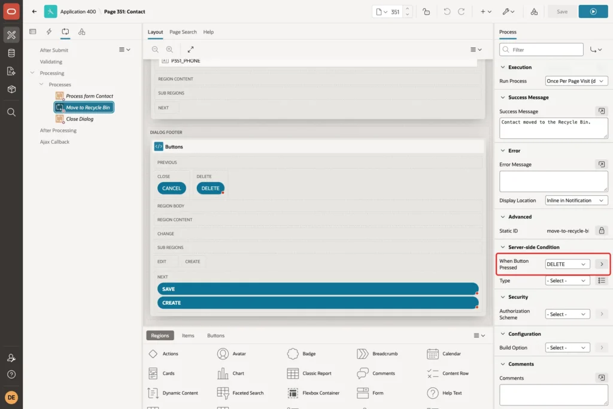Open the Error Message code editor

(x=601, y=164)
